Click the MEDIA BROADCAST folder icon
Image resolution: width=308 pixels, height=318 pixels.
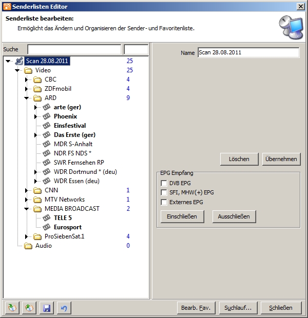pos(37,209)
